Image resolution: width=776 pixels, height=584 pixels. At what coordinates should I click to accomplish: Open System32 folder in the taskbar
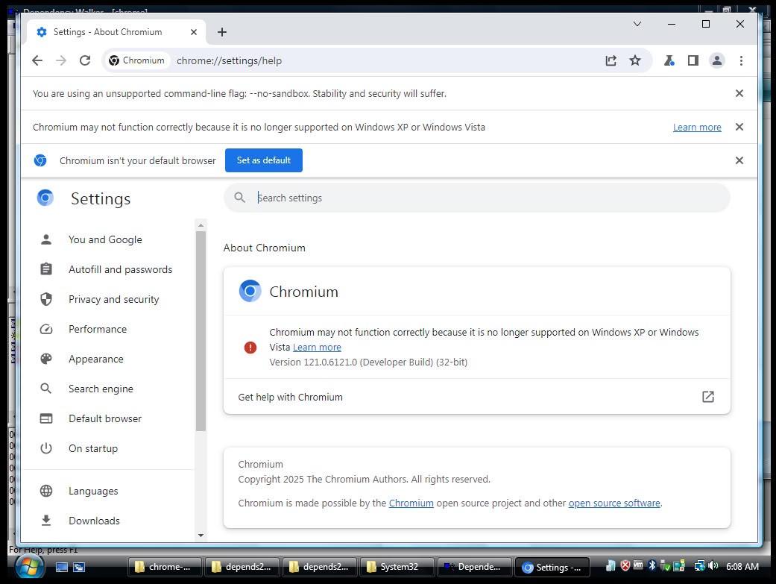[x=397, y=567]
